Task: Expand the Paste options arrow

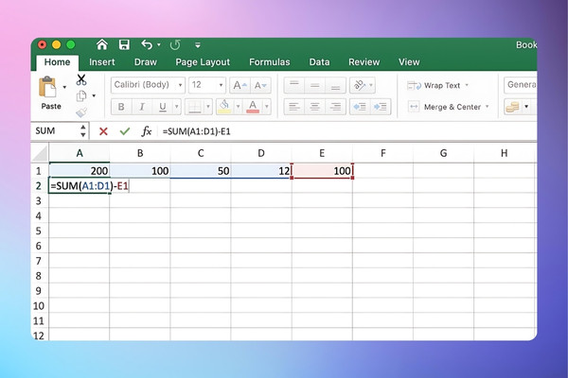Action: coord(64,87)
